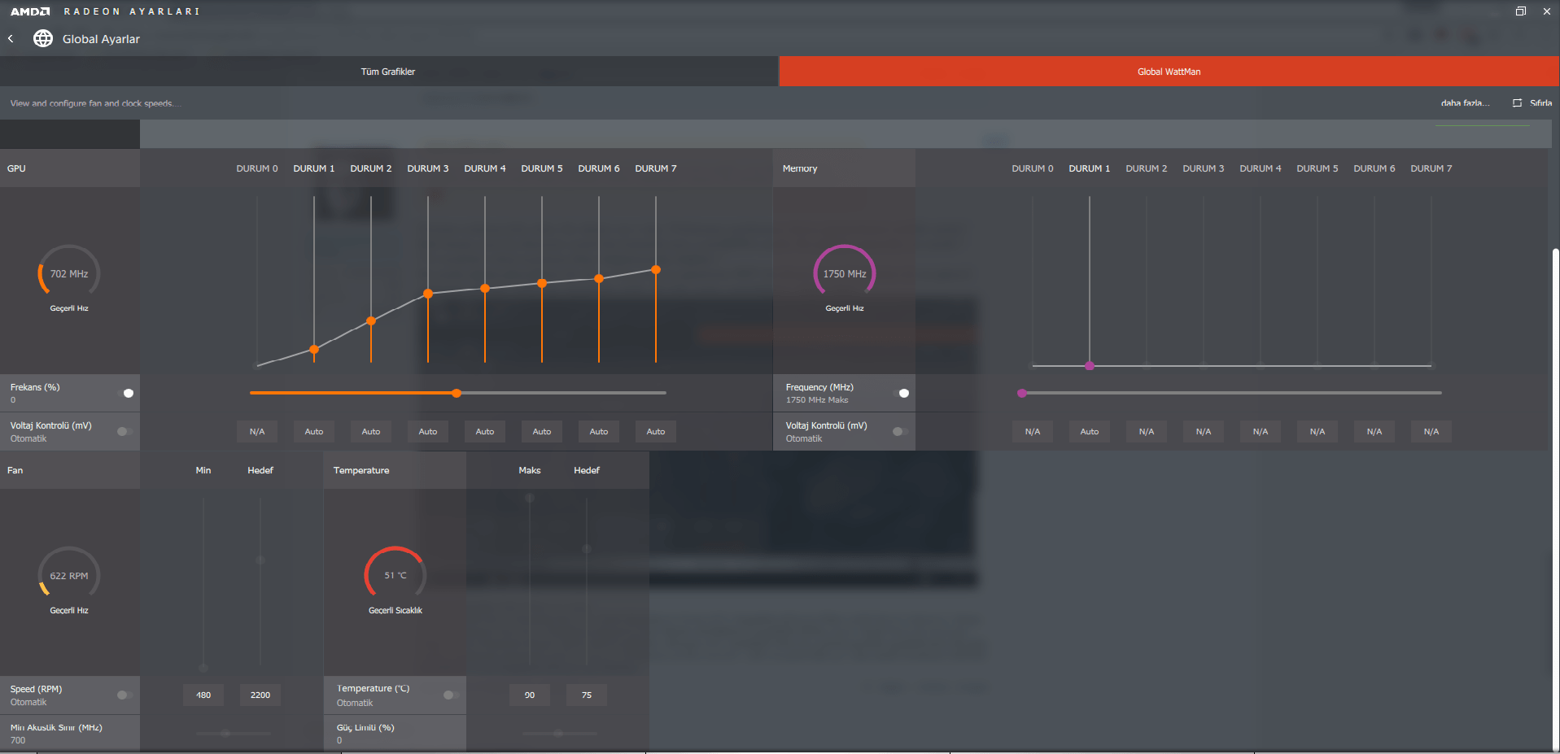Toggle GPU Voltaj Kontrolü (mV) switch
The width and height of the screenshot is (1560, 754).
125,431
